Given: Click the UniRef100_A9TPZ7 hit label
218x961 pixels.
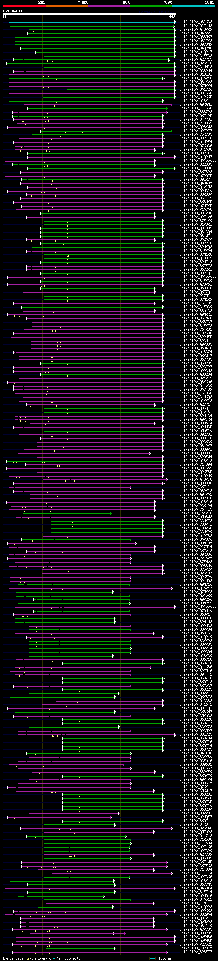Looking at the screenshot, I should (196, 131).
